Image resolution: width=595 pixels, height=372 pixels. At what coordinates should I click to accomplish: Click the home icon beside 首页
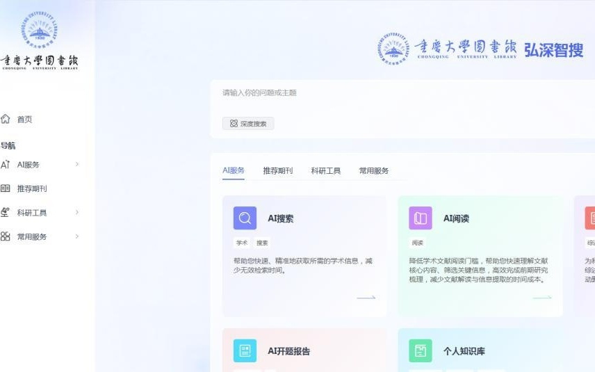tap(6, 119)
